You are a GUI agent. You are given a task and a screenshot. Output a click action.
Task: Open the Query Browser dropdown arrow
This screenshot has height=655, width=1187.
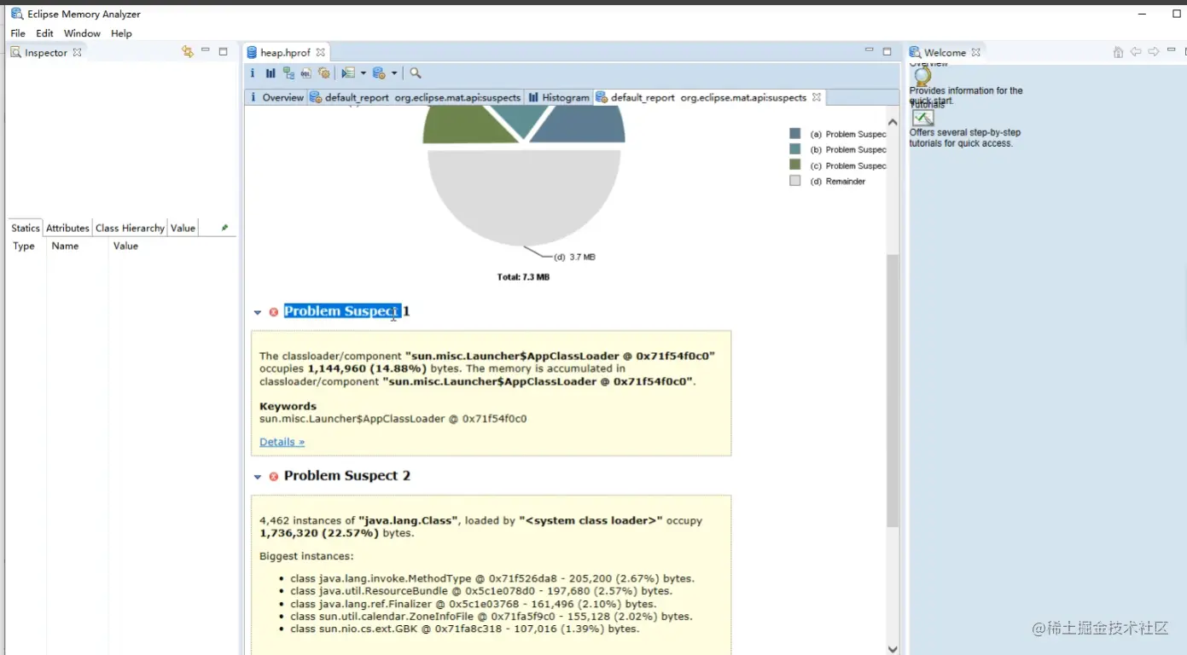[x=394, y=73]
